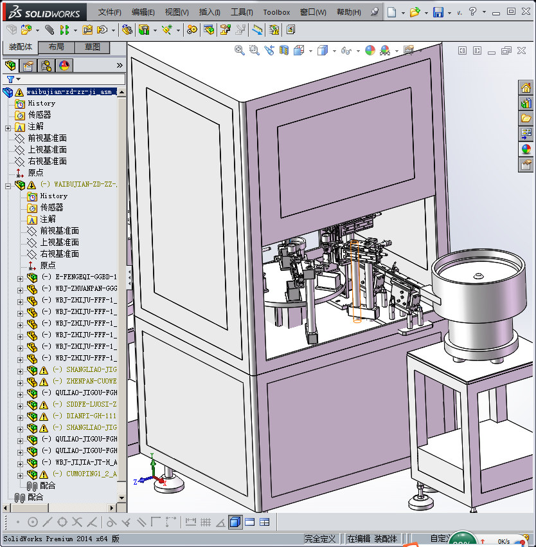Open the DisplayManager color sphere tab
The height and width of the screenshot is (547, 536).
coord(64,65)
